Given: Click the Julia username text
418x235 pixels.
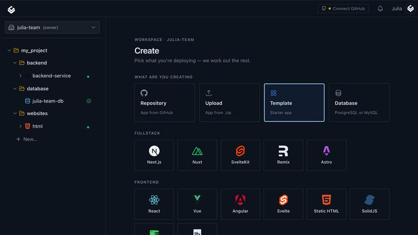Looking at the screenshot, I should click(397, 8).
